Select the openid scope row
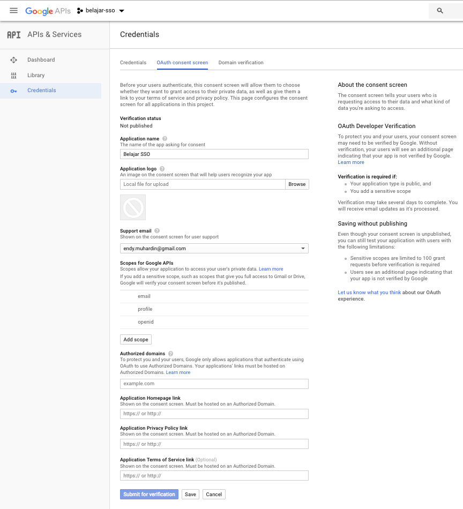This screenshot has width=463, height=509. (x=214, y=322)
